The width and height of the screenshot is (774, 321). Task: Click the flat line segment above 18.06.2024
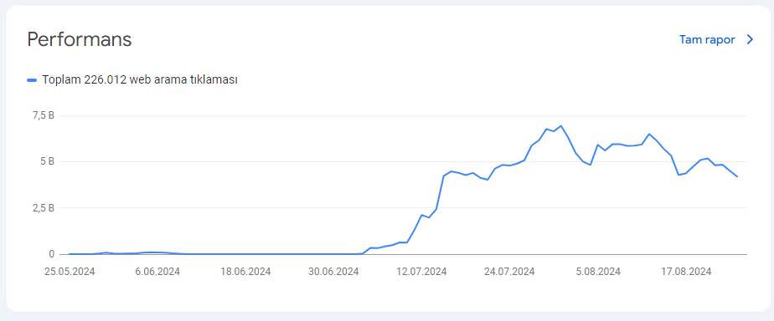pos(245,254)
